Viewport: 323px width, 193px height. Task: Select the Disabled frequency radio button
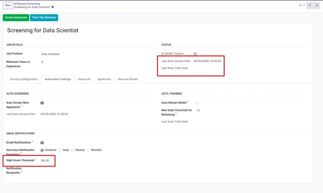(x=42, y=150)
